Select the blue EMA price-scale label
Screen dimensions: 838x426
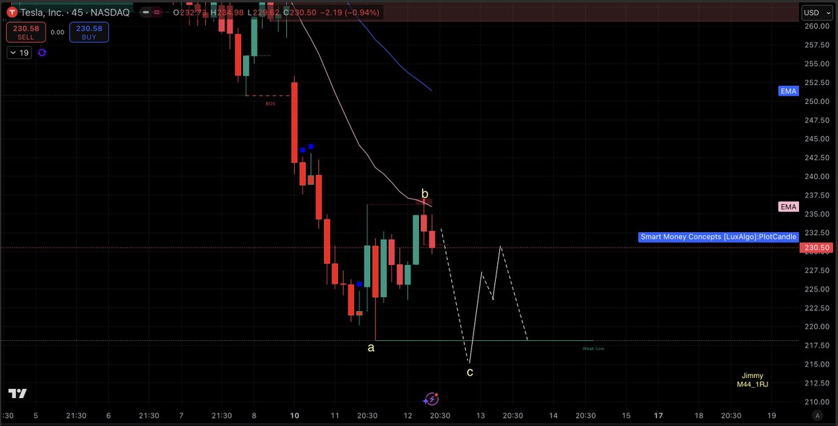pos(788,91)
